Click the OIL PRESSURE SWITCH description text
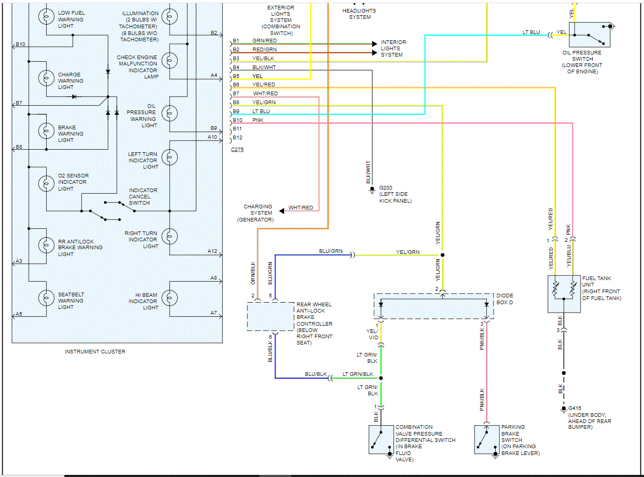644x477 pixels. click(582, 62)
